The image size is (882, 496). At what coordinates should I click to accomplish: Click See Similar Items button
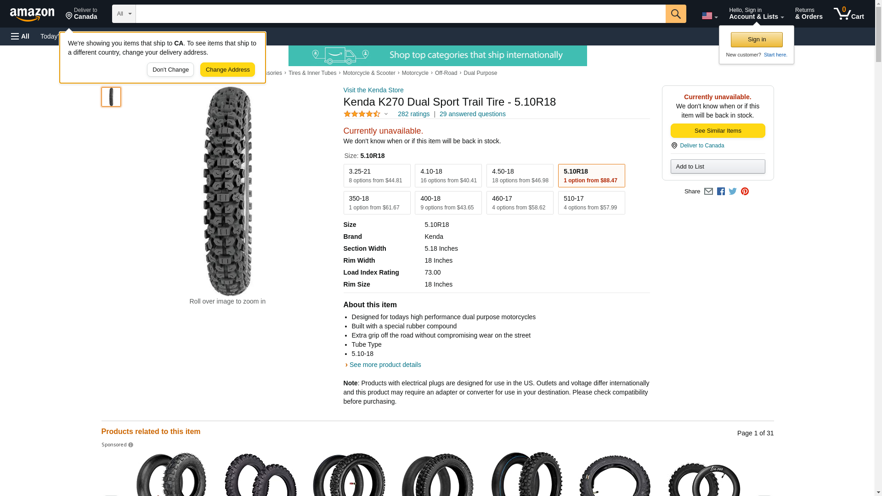718,131
